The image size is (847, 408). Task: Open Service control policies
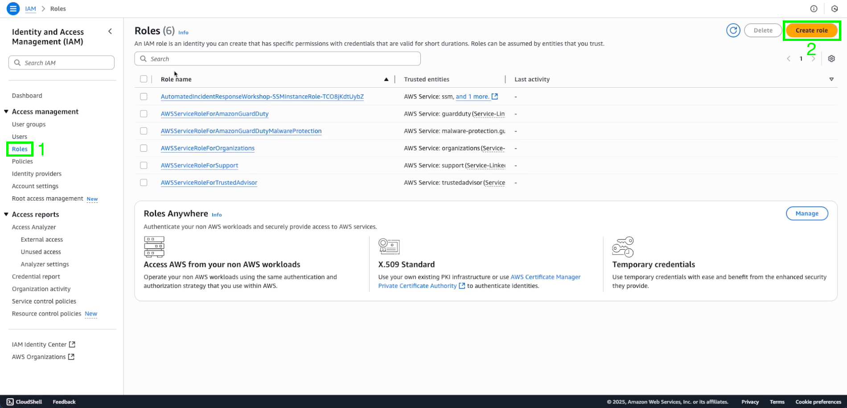coord(44,301)
